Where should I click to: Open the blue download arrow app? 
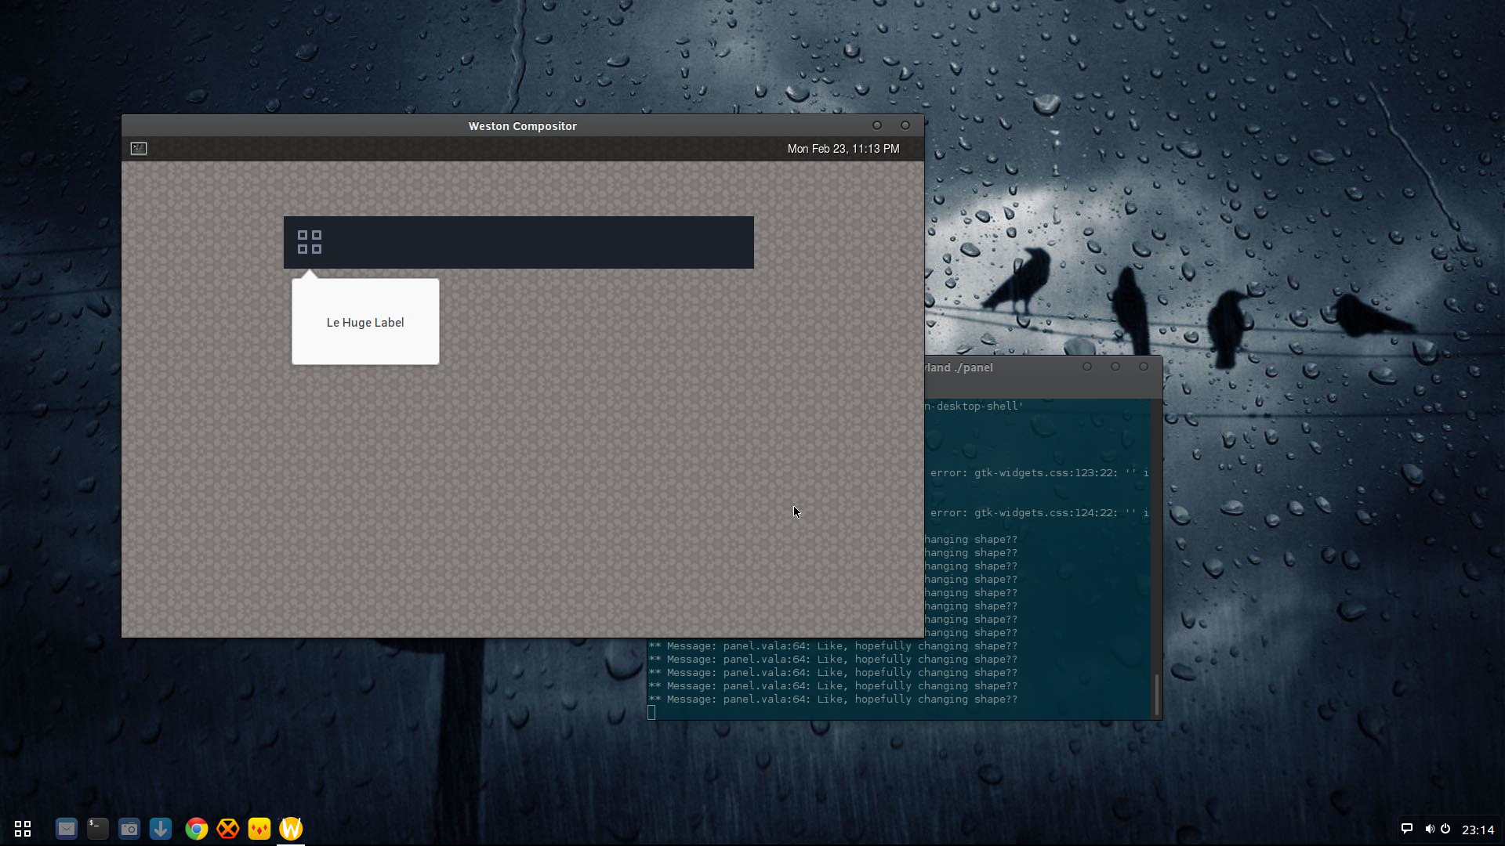(161, 829)
